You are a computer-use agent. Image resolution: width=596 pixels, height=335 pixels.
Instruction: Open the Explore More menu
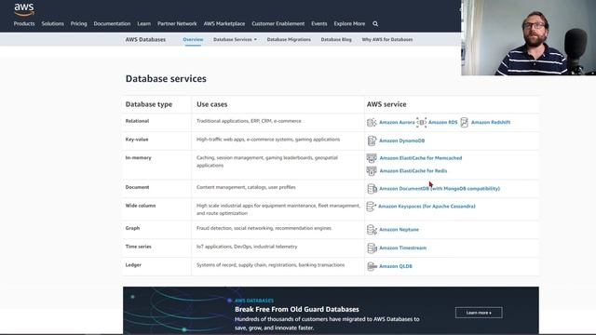point(349,23)
